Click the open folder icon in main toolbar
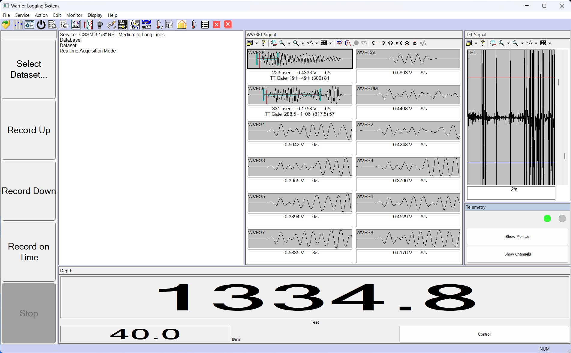The width and height of the screenshot is (571, 353). (6, 25)
